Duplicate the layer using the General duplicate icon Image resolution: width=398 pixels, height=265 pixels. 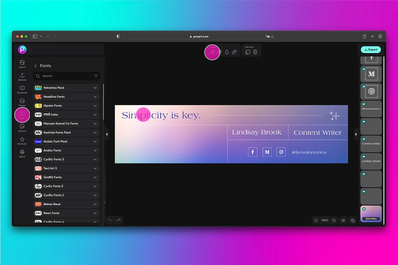pos(247,52)
